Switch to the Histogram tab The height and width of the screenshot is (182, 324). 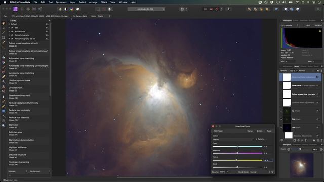287,20
